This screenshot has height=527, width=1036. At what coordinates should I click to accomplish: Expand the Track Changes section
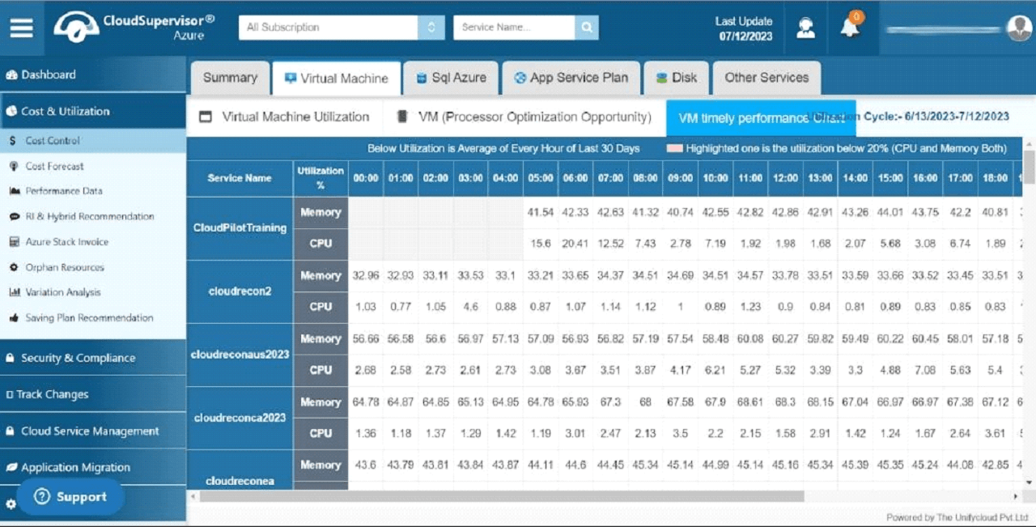[x=93, y=394]
